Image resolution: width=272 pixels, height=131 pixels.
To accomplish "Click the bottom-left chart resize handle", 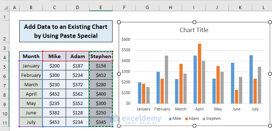I will point(119,126).
